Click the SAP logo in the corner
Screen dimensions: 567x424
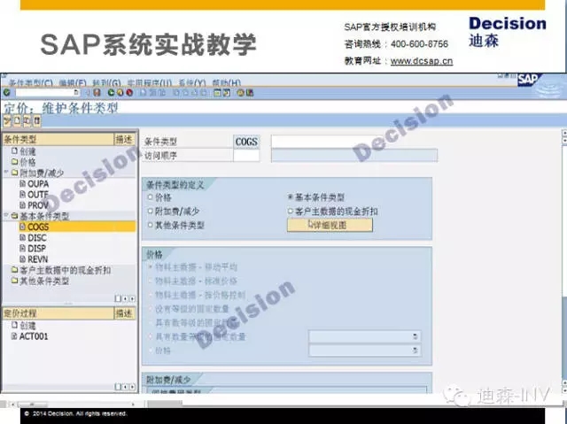pyautogui.click(x=530, y=80)
